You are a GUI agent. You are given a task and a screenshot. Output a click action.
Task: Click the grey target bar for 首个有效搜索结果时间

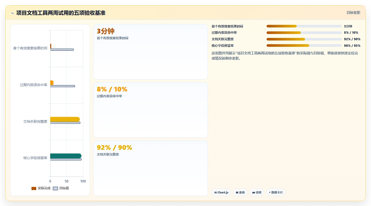pyautogui.click(x=62, y=50)
